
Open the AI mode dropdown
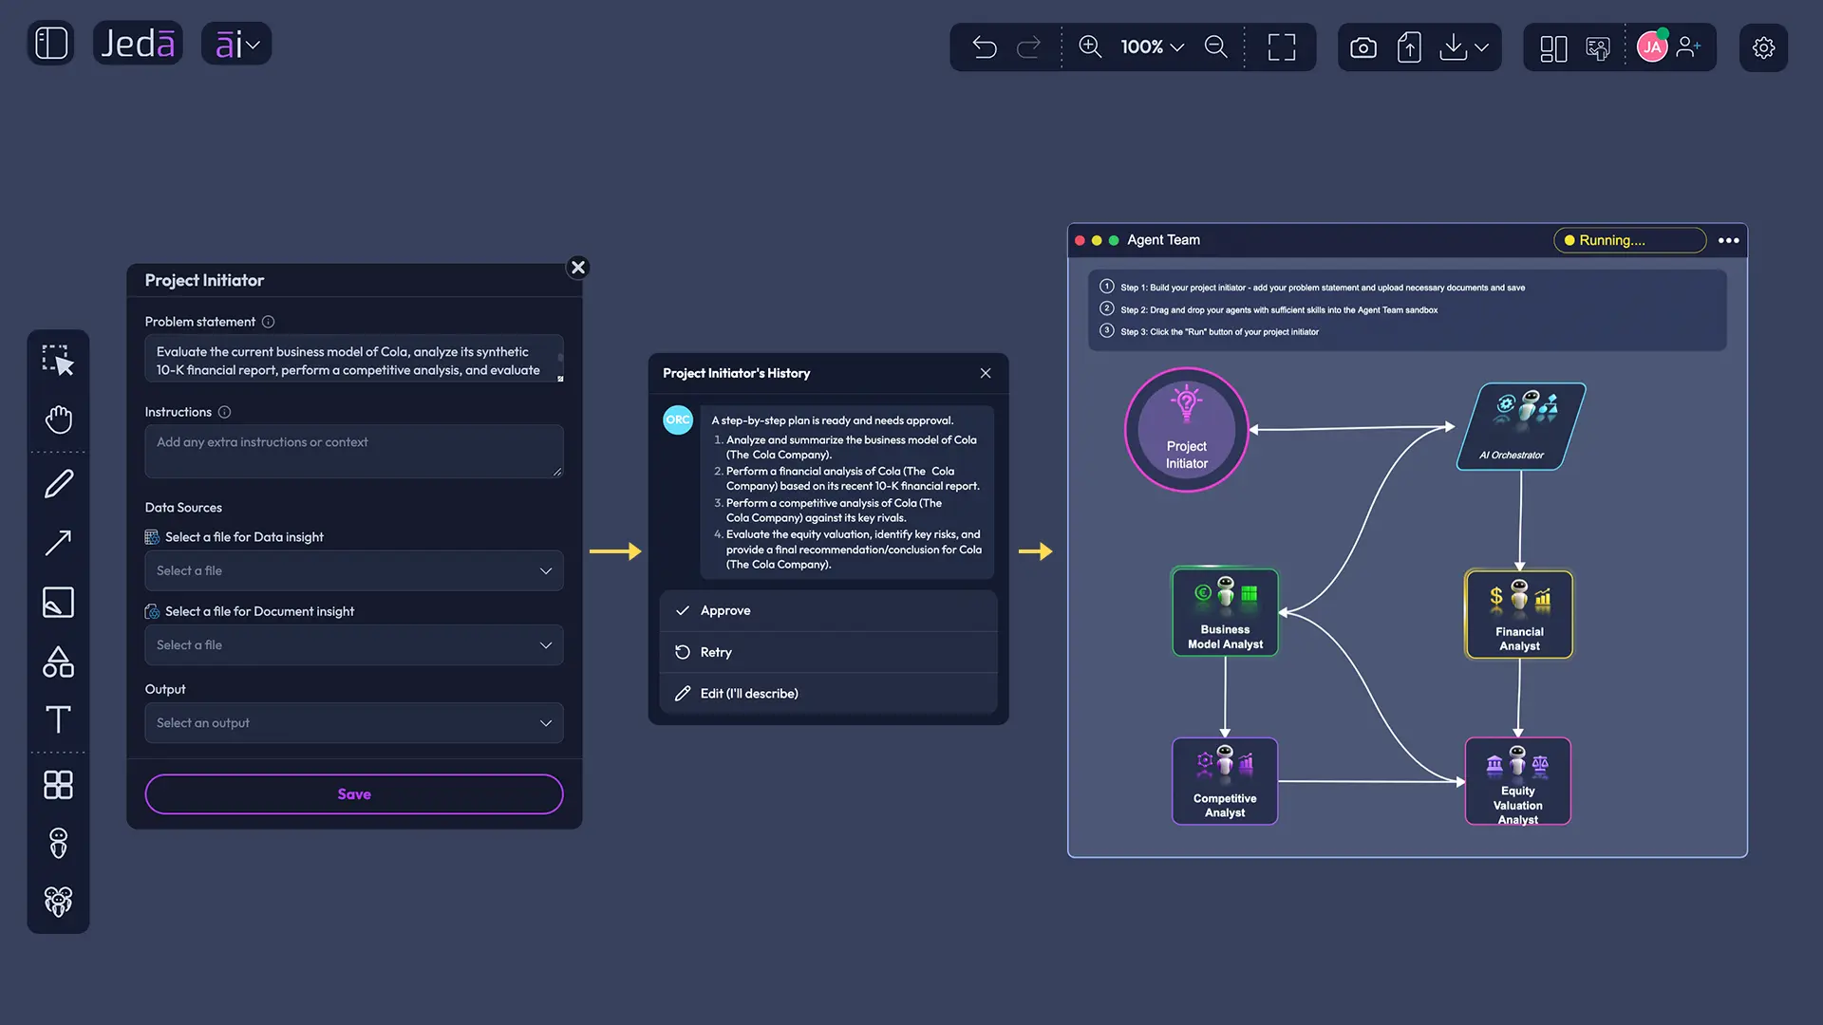236,44
